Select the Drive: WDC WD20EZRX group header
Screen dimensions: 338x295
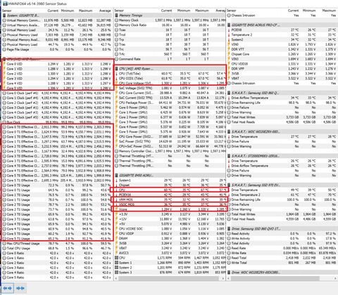(282, 273)
